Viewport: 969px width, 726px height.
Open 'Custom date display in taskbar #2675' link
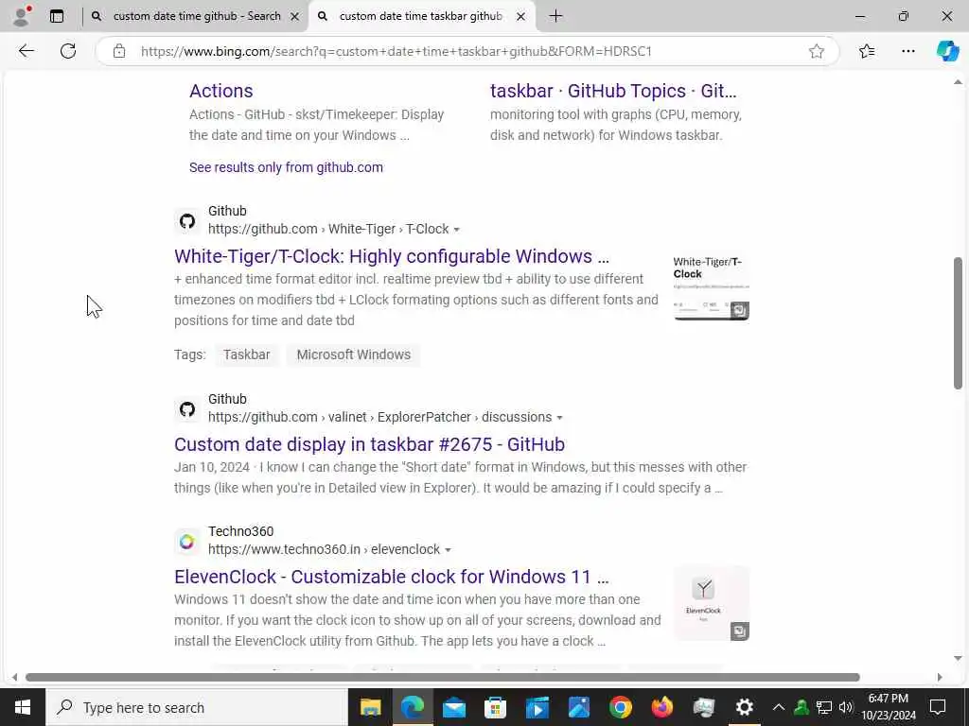pos(370,444)
